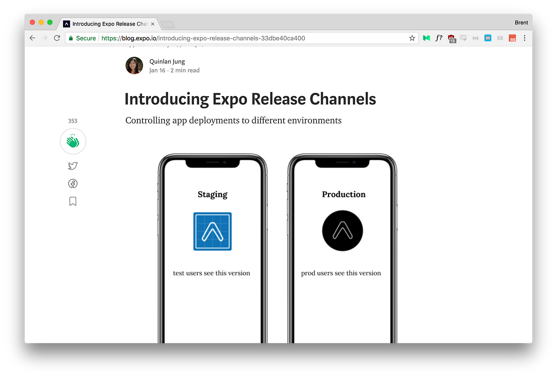Open the gray sync camera extension icon

coord(500,38)
